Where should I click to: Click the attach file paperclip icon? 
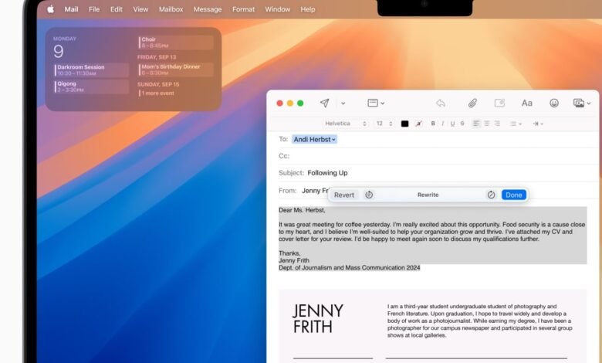(472, 103)
